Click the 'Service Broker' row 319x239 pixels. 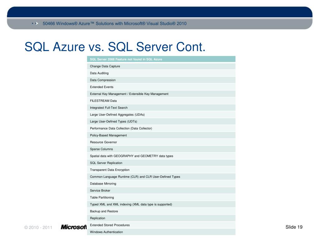161,191
